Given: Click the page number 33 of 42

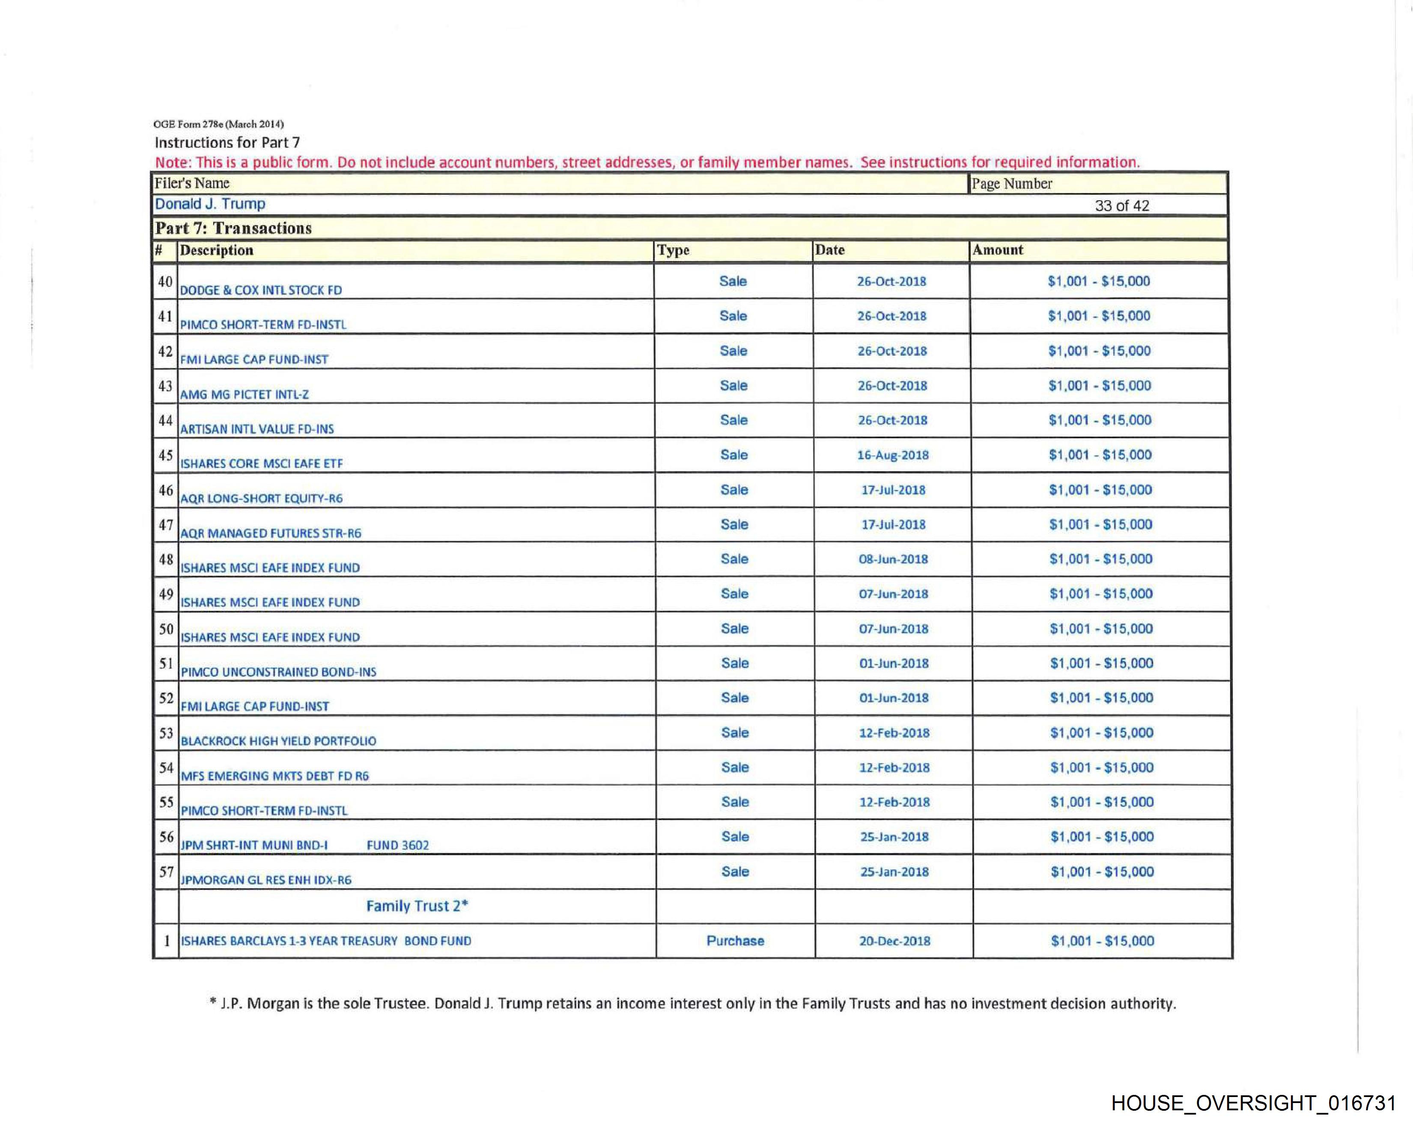Looking at the screenshot, I should click(x=1121, y=206).
